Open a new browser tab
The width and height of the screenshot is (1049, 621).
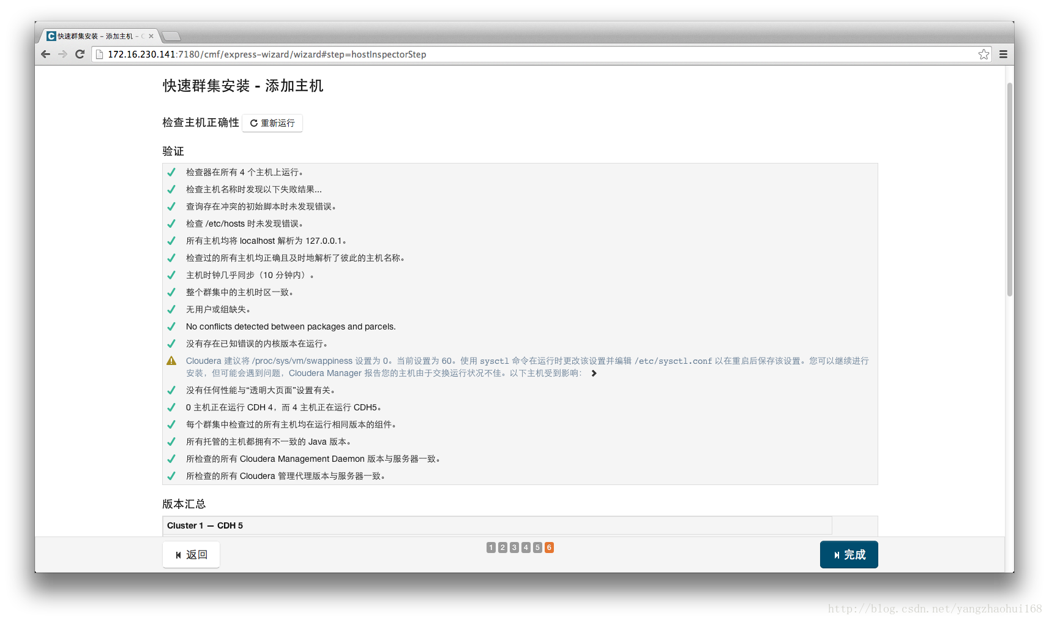[171, 36]
